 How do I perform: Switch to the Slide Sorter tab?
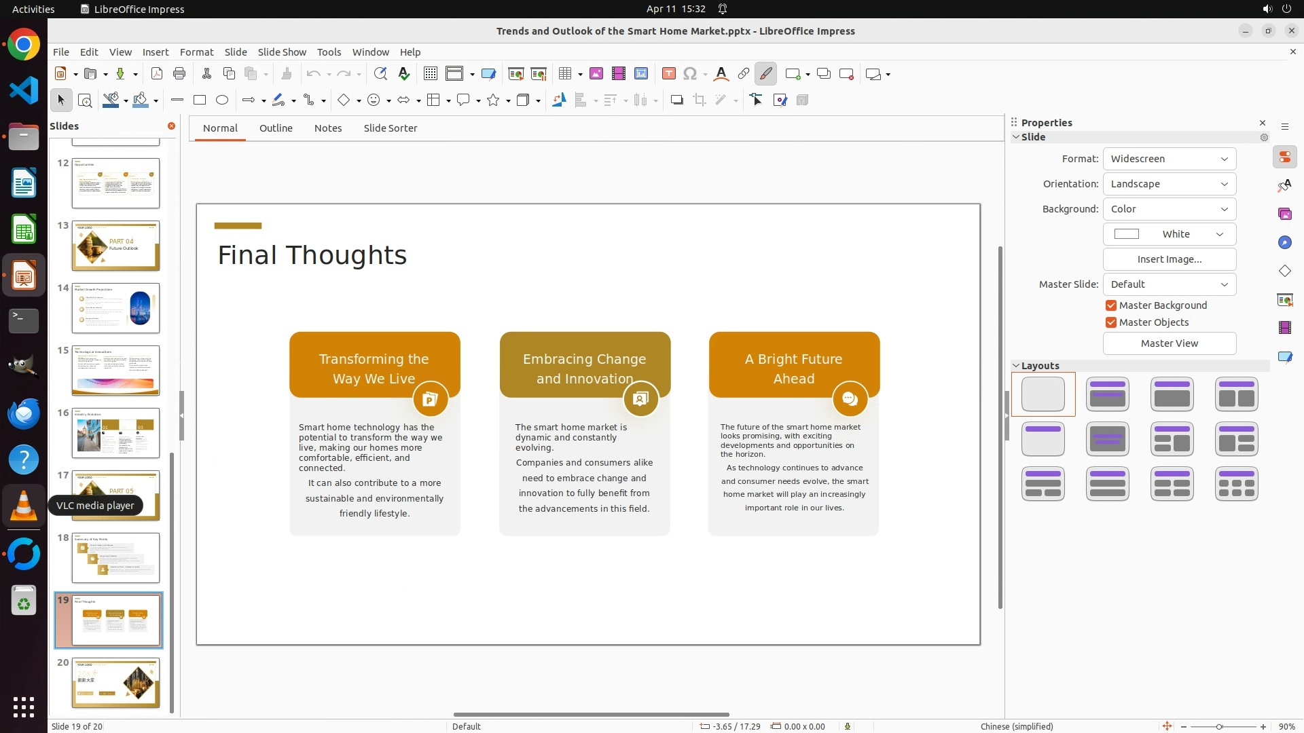[x=390, y=128]
